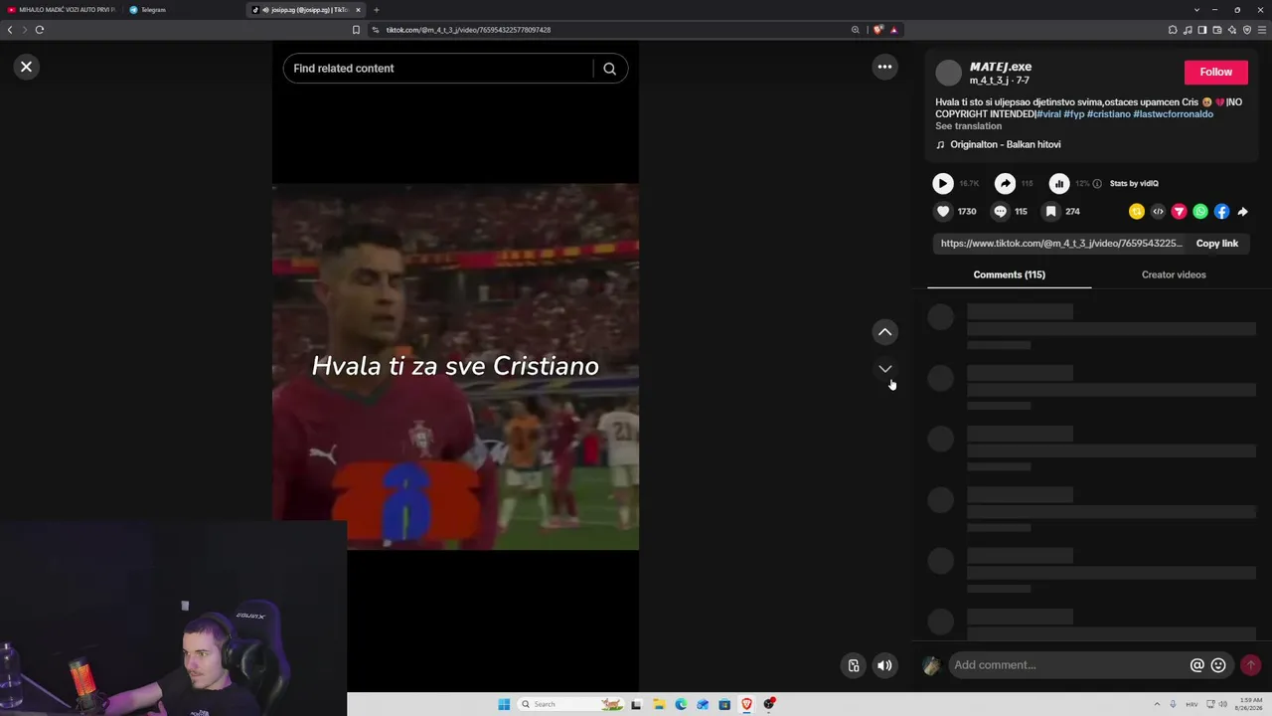Follow the MATEJ.exe account
This screenshot has height=716, width=1272.
1215,72
